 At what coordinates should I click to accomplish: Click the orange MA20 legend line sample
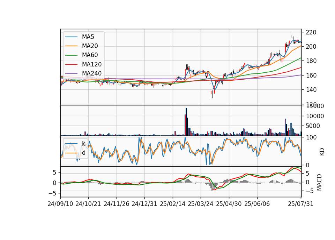point(71,46)
